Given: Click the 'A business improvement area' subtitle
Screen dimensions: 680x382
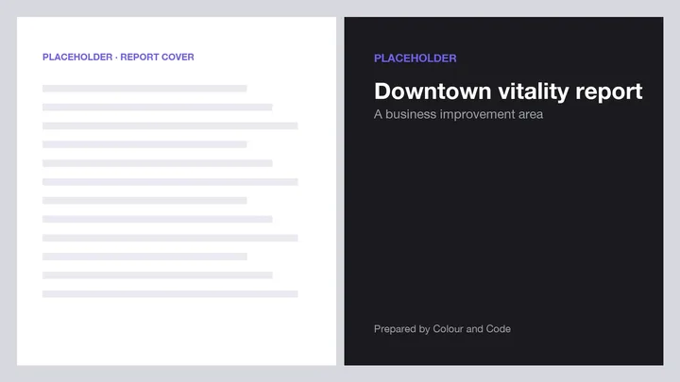Looking at the screenshot, I should (x=458, y=114).
